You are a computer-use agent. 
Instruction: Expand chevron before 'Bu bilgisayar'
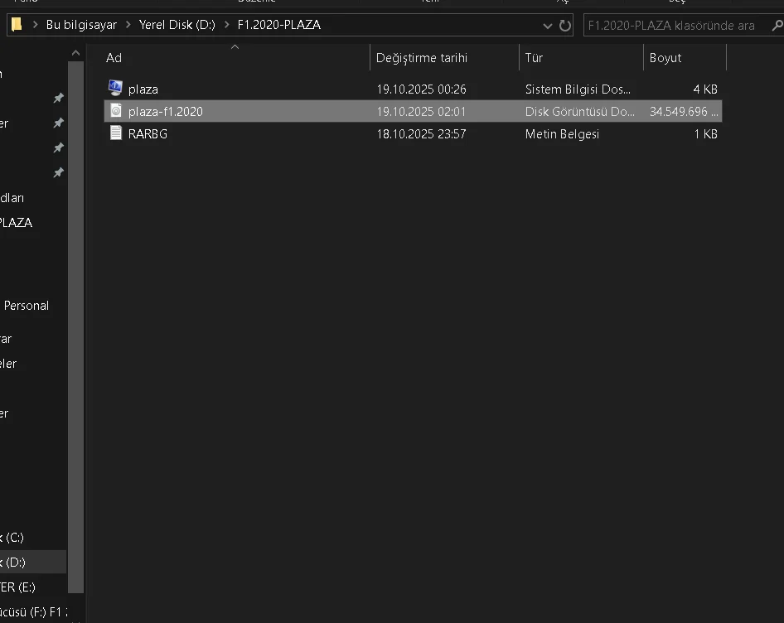click(35, 25)
